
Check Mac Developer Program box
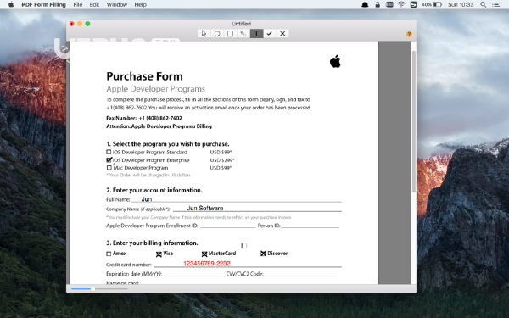click(109, 167)
